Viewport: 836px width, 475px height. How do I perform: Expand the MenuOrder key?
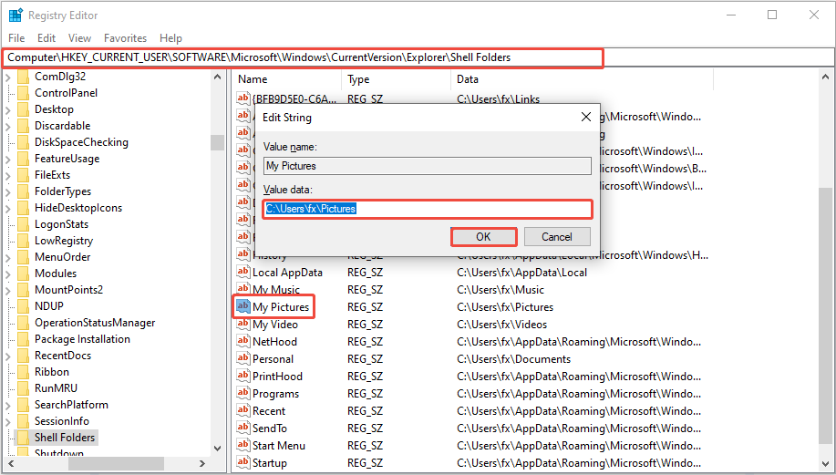(x=8, y=258)
